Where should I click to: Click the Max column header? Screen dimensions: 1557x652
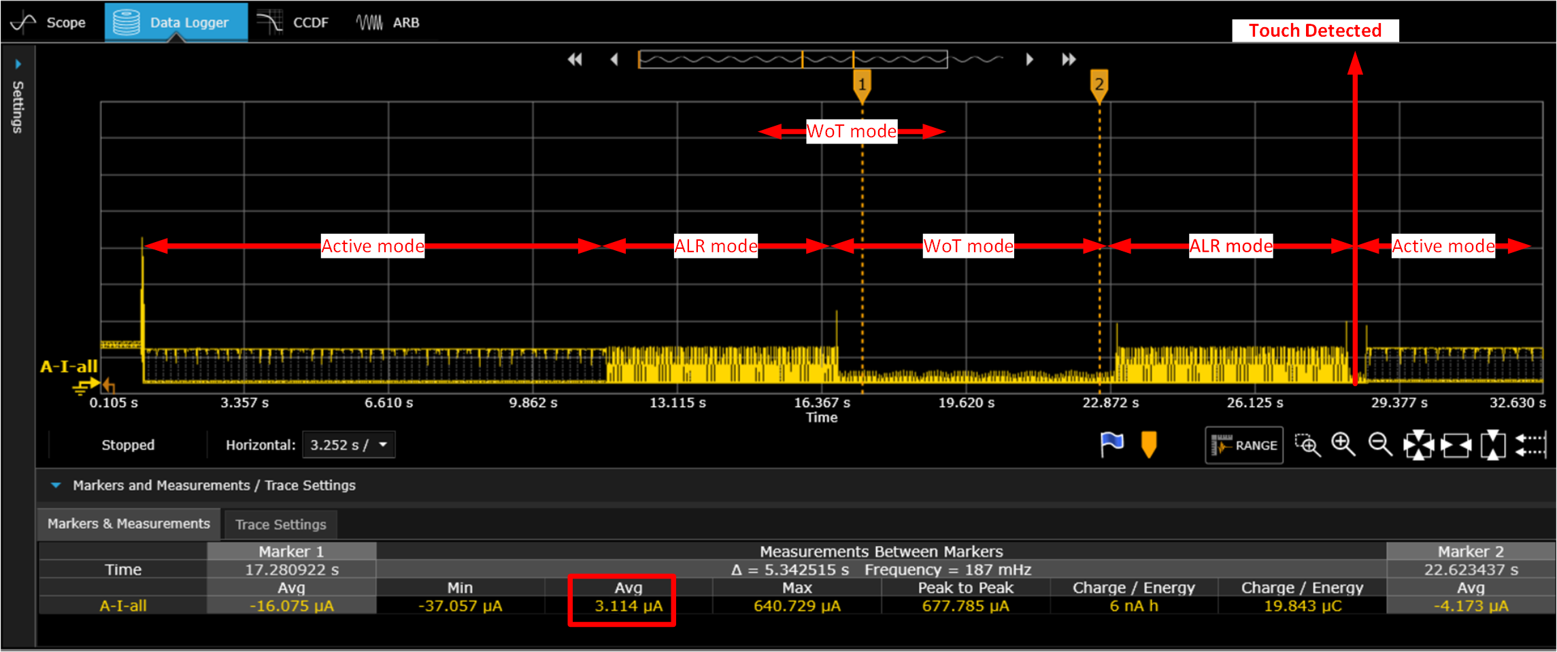797,588
